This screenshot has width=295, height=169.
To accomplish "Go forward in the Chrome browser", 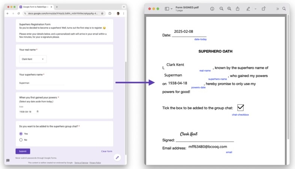I will point(13,13).
